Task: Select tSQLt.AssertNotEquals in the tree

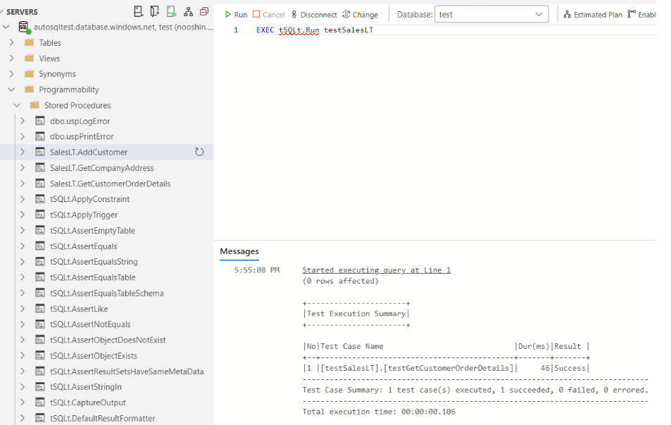Action: click(x=90, y=324)
